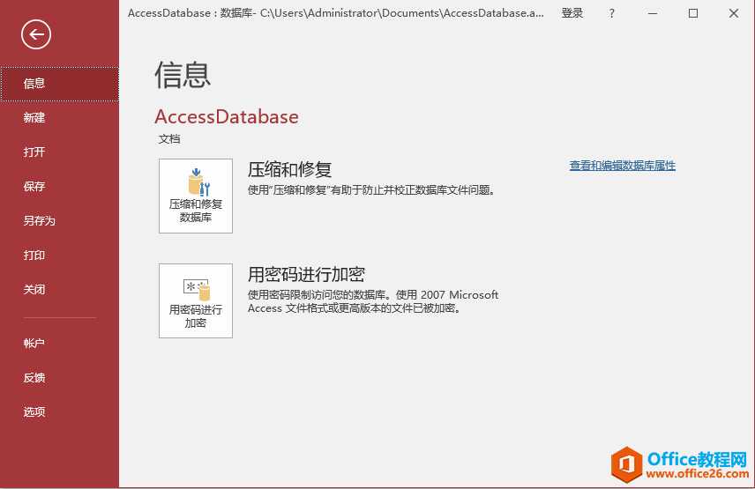Click the Compact and Repair Database (压缩和修复数据库) button

pos(196,196)
